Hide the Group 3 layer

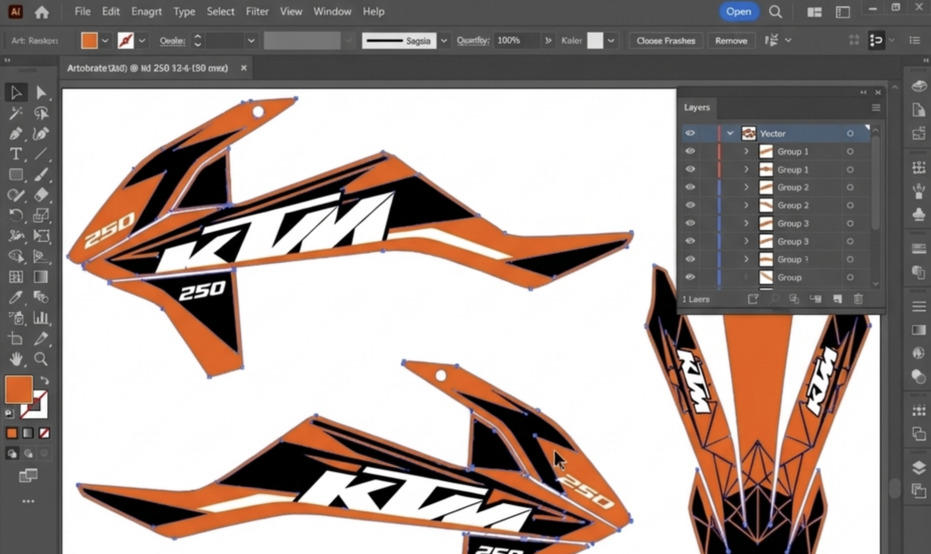tap(690, 223)
